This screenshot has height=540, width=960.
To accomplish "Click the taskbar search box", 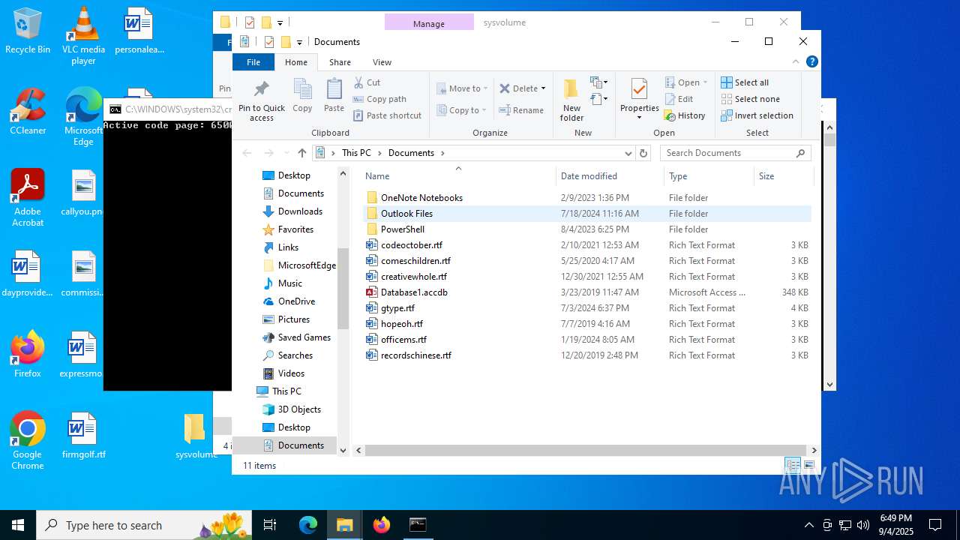I will click(x=144, y=525).
